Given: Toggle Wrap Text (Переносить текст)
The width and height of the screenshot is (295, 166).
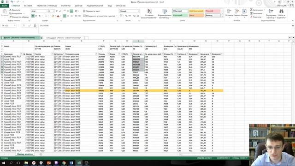Looking at the screenshot, I should coord(92,11).
